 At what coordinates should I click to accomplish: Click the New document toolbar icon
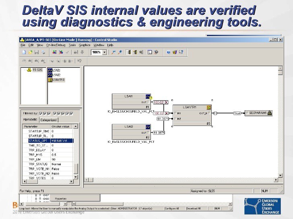(x=24, y=52)
